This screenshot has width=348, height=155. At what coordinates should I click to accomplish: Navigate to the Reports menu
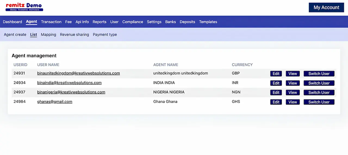100,22
